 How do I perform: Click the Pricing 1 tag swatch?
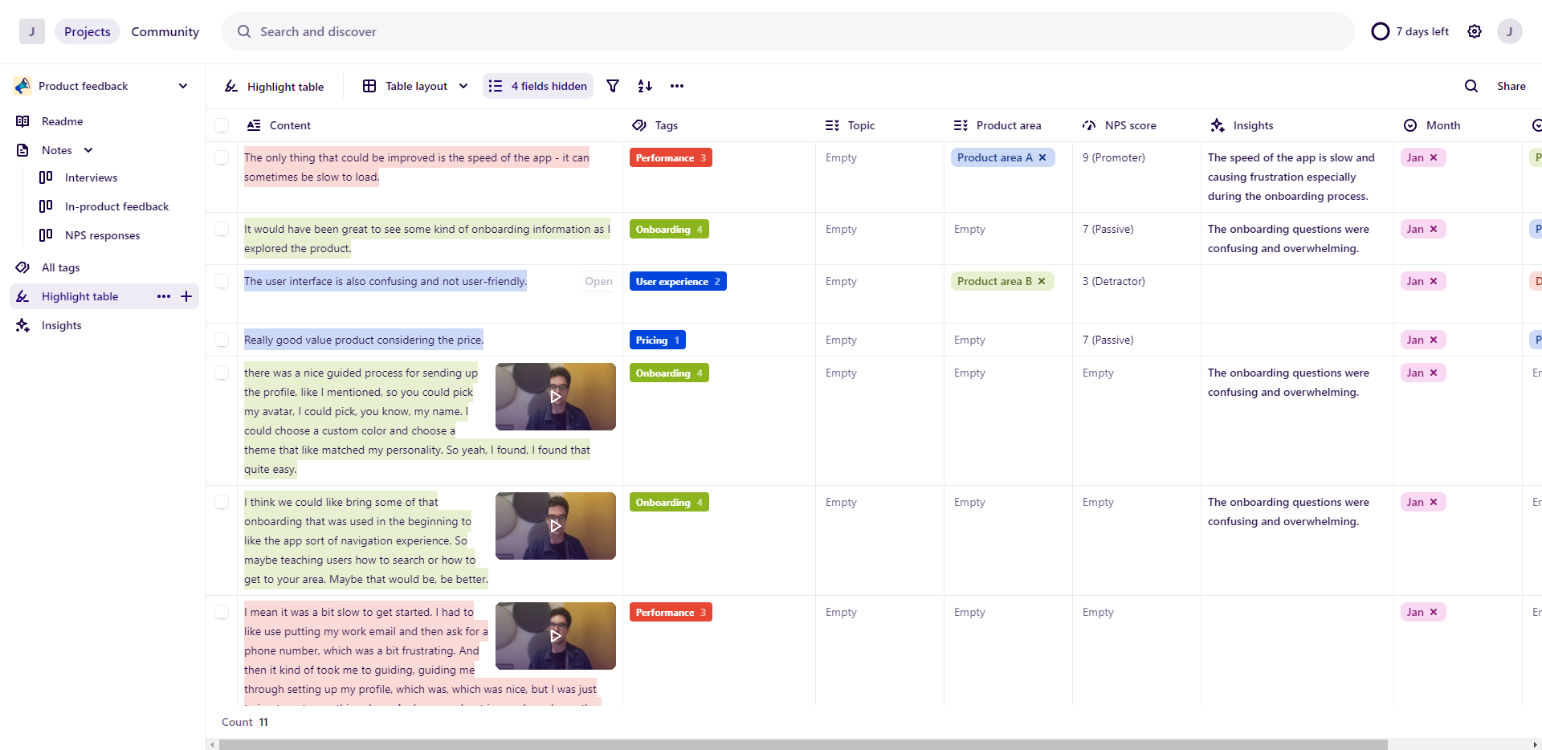point(657,340)
